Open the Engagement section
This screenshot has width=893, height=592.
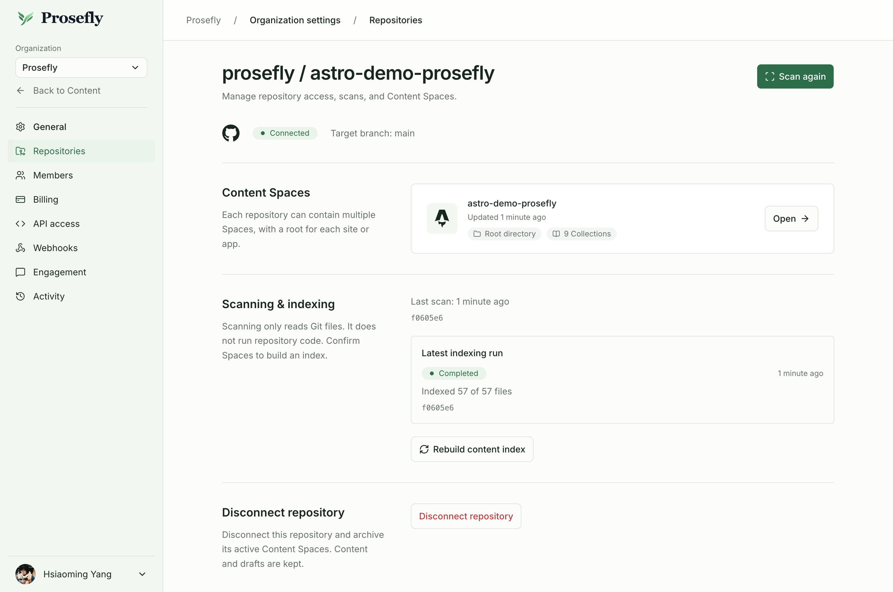pyautogui.click(x=81, y=272)
